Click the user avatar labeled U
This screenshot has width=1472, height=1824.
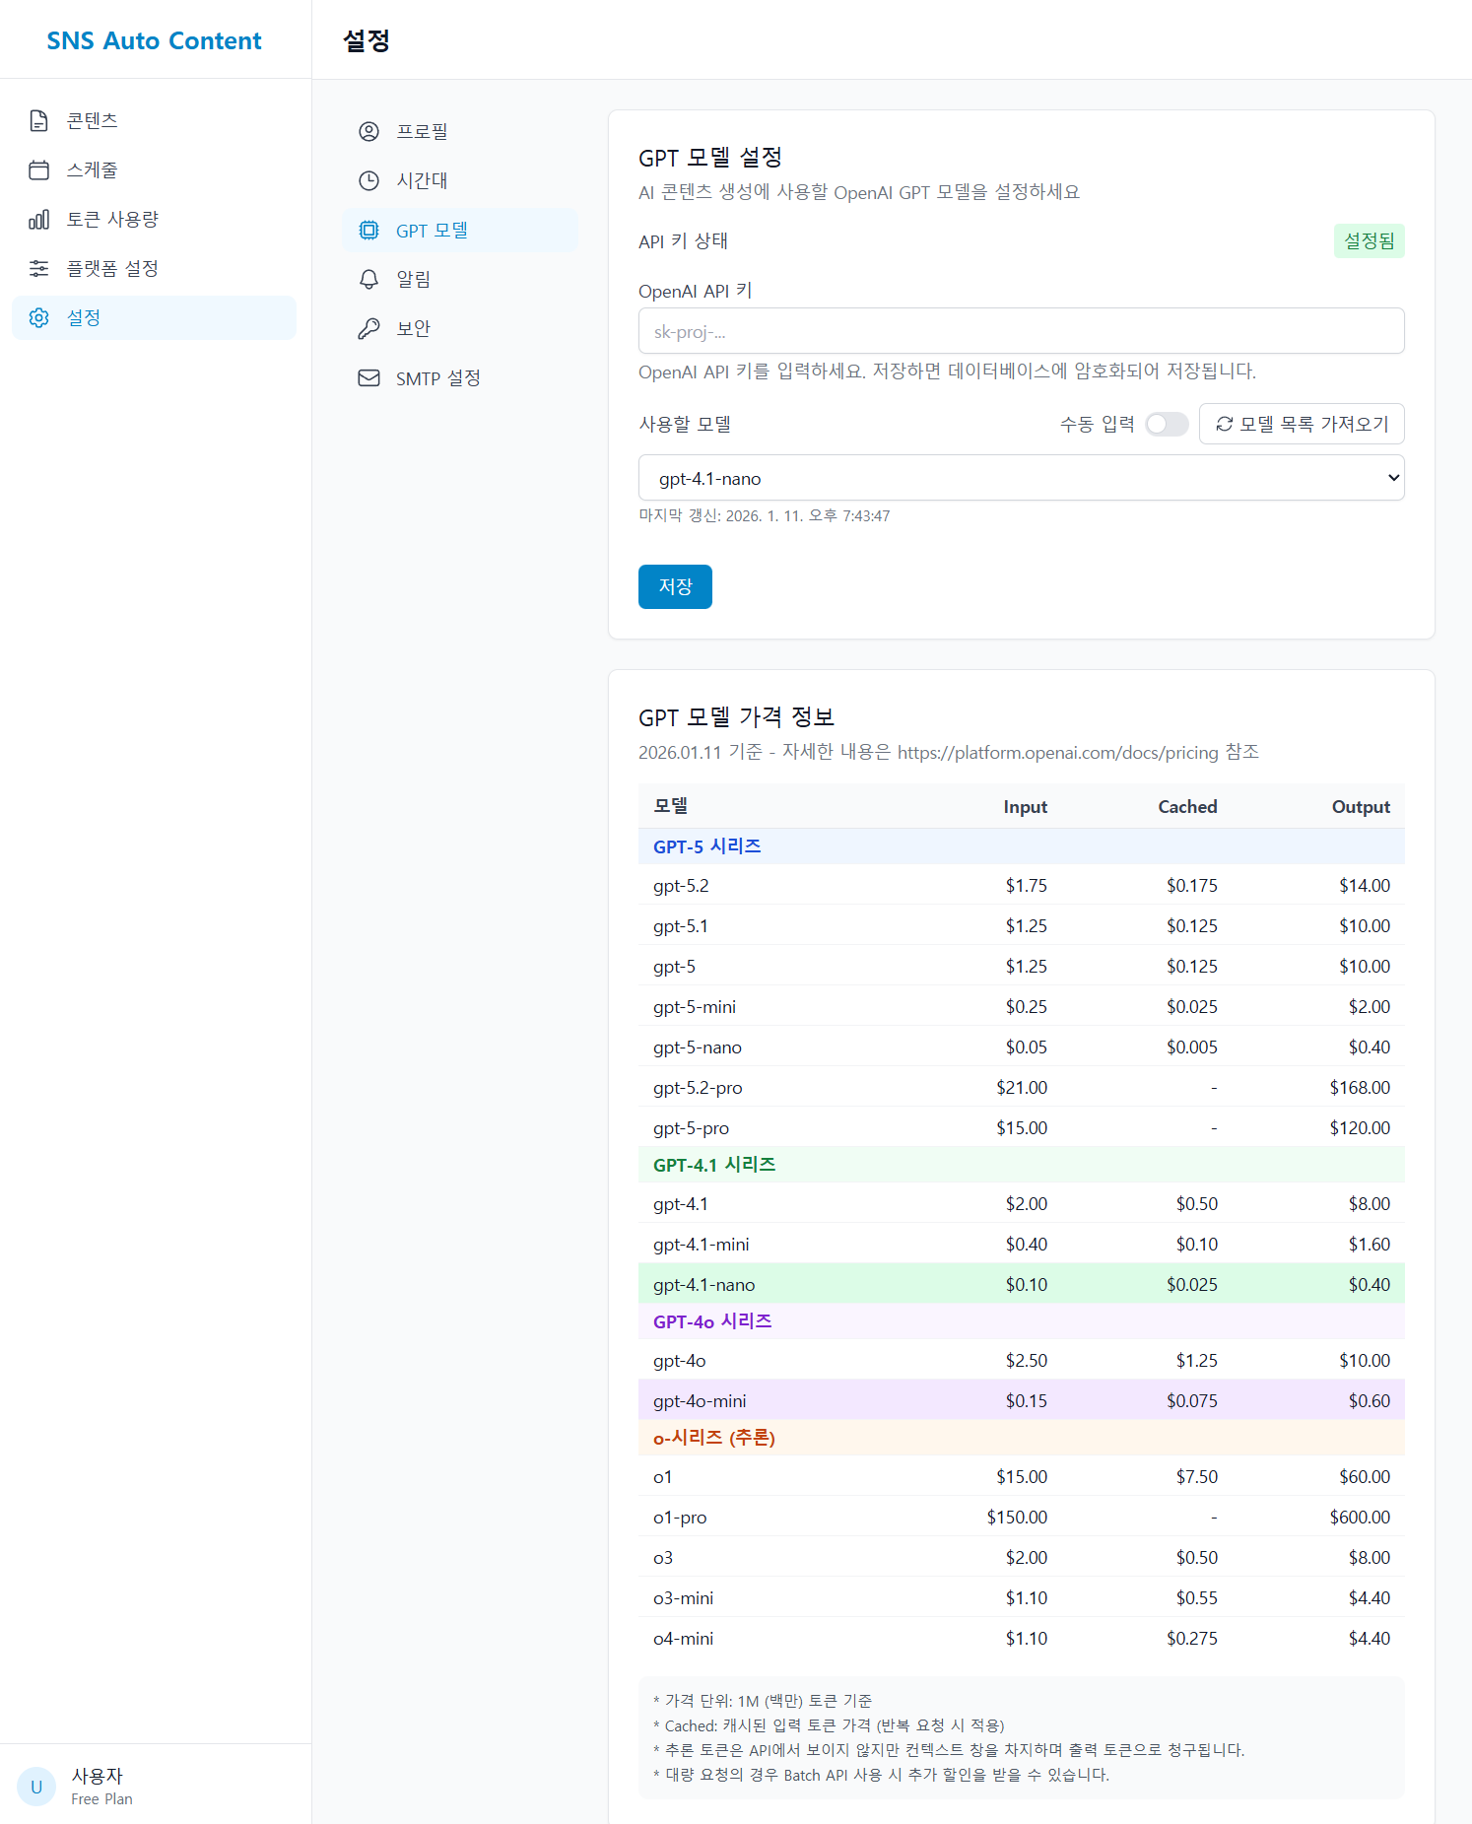click(36, 1786)
